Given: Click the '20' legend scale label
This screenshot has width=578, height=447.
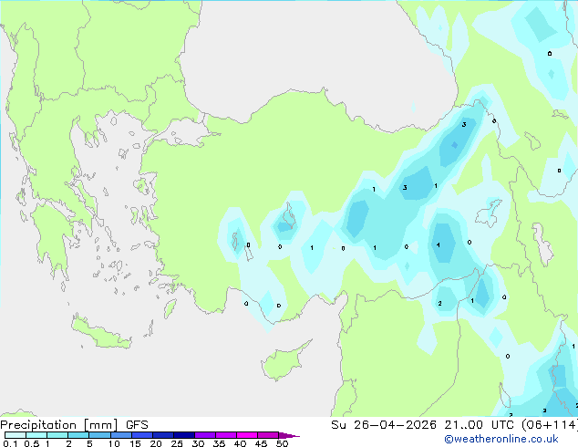Looking at the screenshot, I should coord(156,443).
